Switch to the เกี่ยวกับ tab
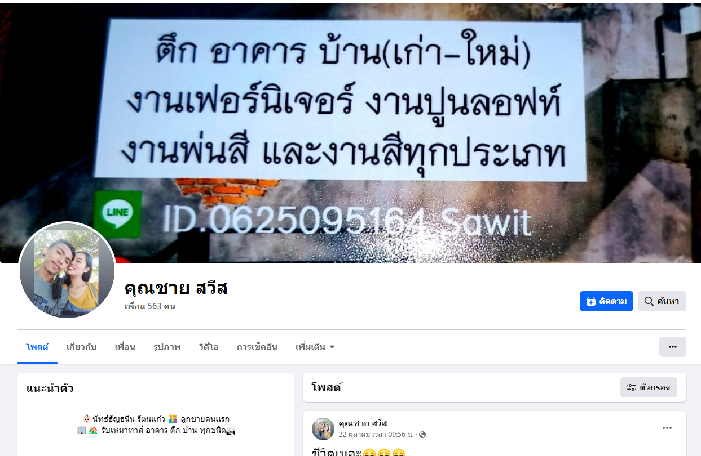This screenshot has width=701, height=456. tap(82, 347)
